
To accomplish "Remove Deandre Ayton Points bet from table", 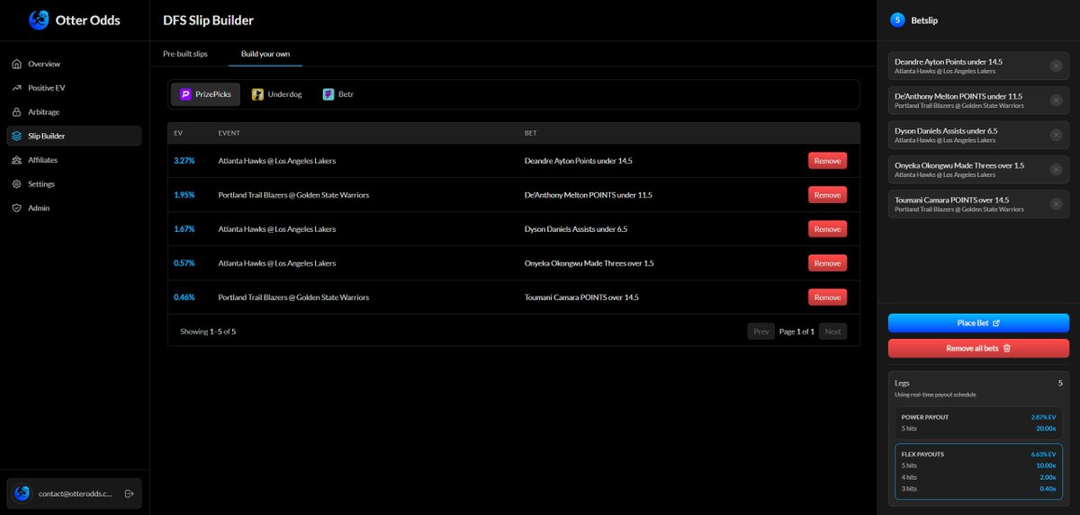I will click(x=827, y=161).
